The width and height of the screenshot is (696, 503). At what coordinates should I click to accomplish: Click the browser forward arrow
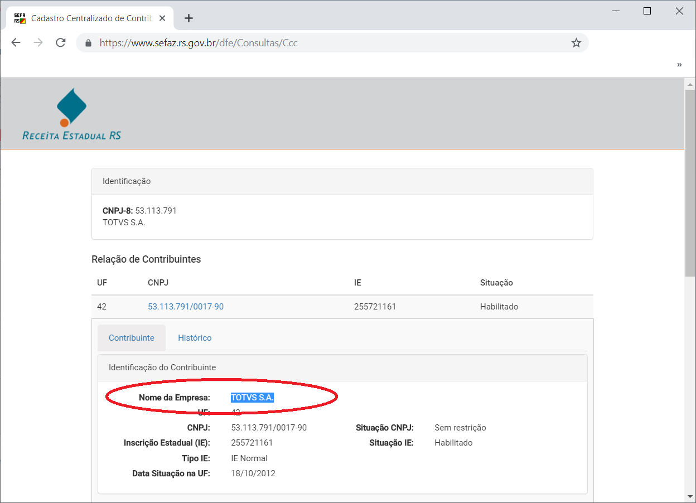(38, 43)
